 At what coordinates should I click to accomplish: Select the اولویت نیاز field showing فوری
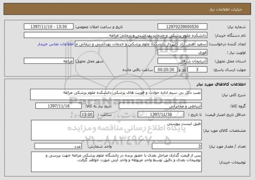(x=182, y=53)
